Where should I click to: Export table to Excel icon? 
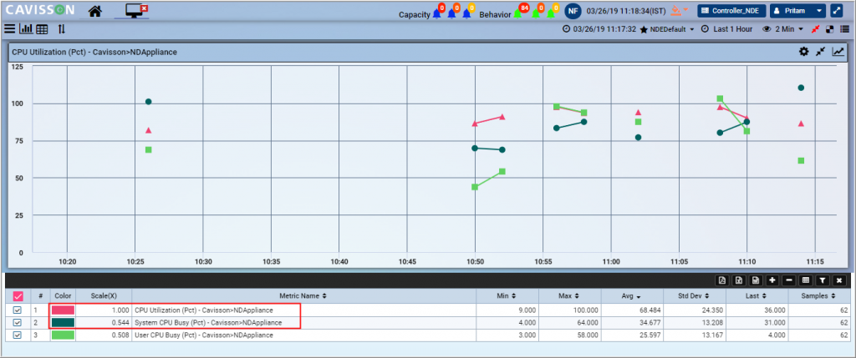tap(739, 280)
